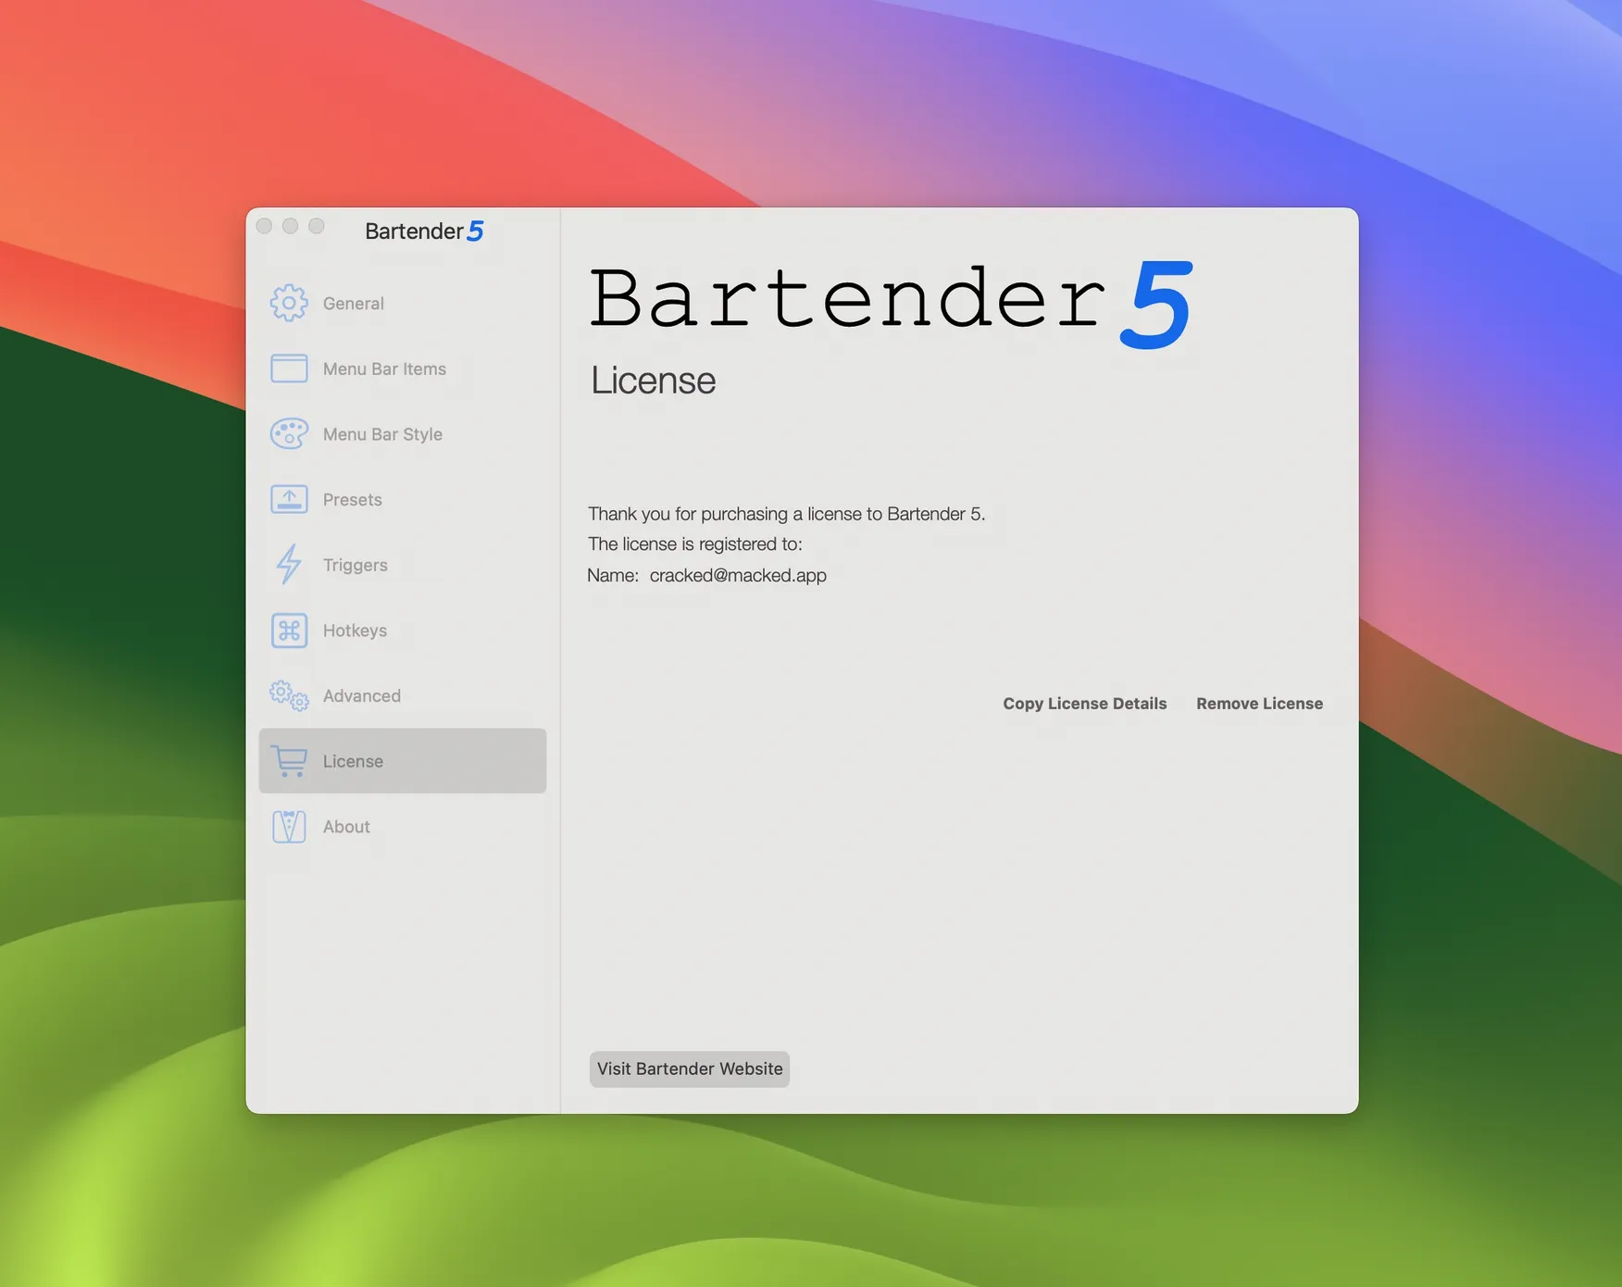Copy License Details to clipboard
This screenshot has height=1287, width=1622.
tap(1084, 704)
